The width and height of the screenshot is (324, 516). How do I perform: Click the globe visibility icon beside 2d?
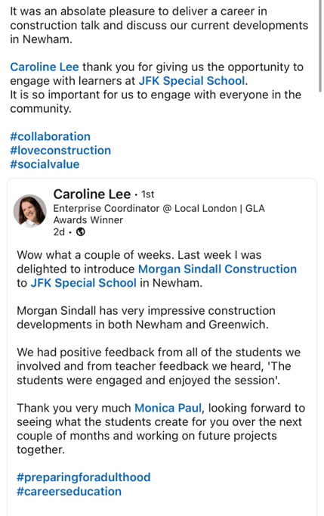[81, 232]
